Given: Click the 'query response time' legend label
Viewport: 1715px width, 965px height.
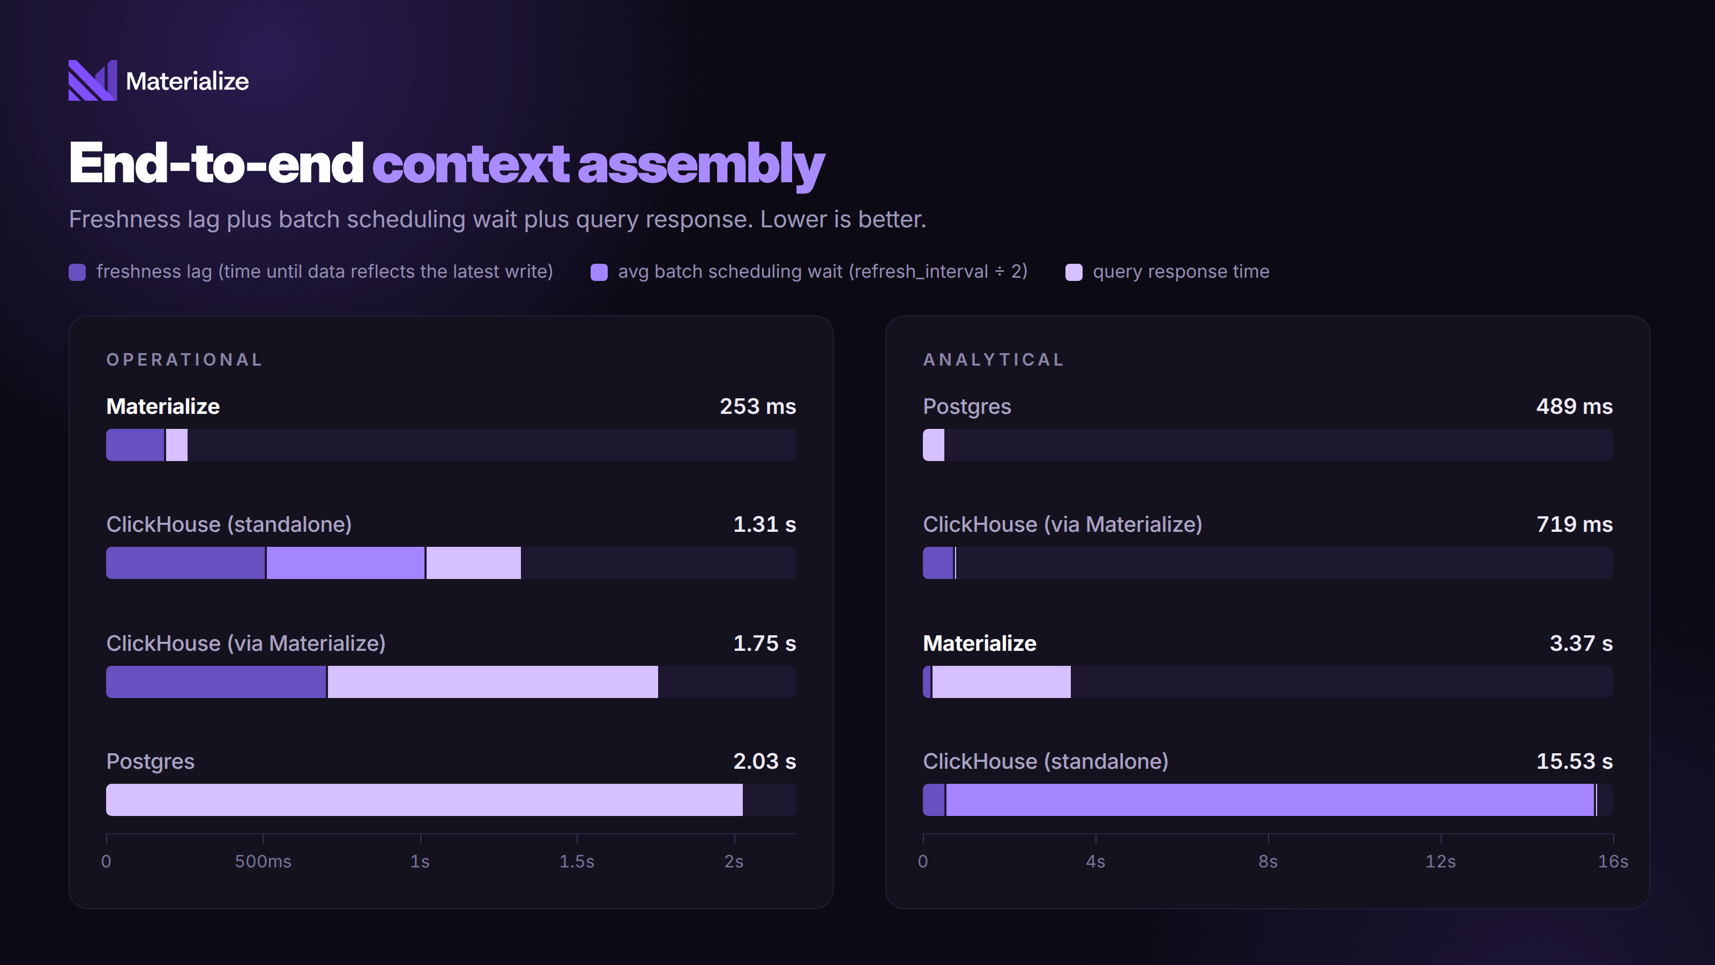Looking at the screenshot, I should coord(1181,272).
